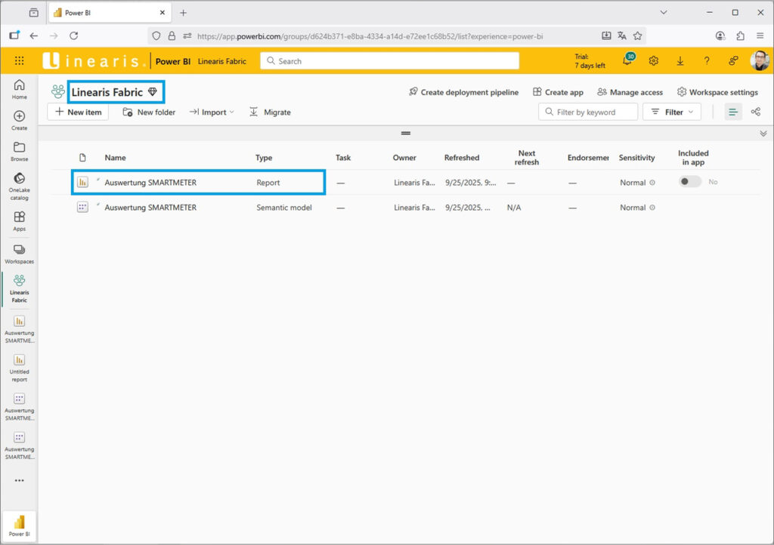Open OneLake catalog in the sidebar

coord(19,186)
